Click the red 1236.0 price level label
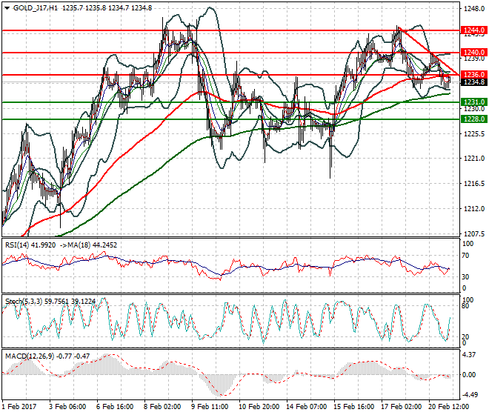 [x=474, y=75]
